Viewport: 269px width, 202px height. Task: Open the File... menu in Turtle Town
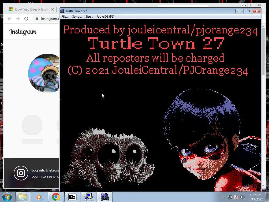65,17
